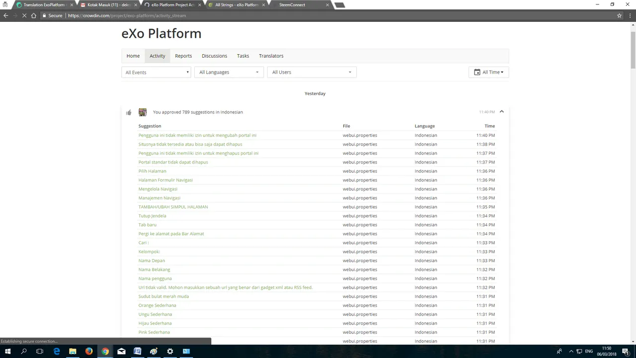The width and height of the screenshot is (636, 358).
Task: Open the network status tray icon
Action: [579, 351]
